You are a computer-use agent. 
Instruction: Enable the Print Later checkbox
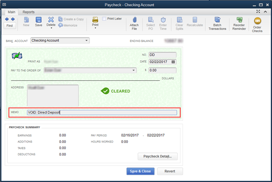click(104, 19)
